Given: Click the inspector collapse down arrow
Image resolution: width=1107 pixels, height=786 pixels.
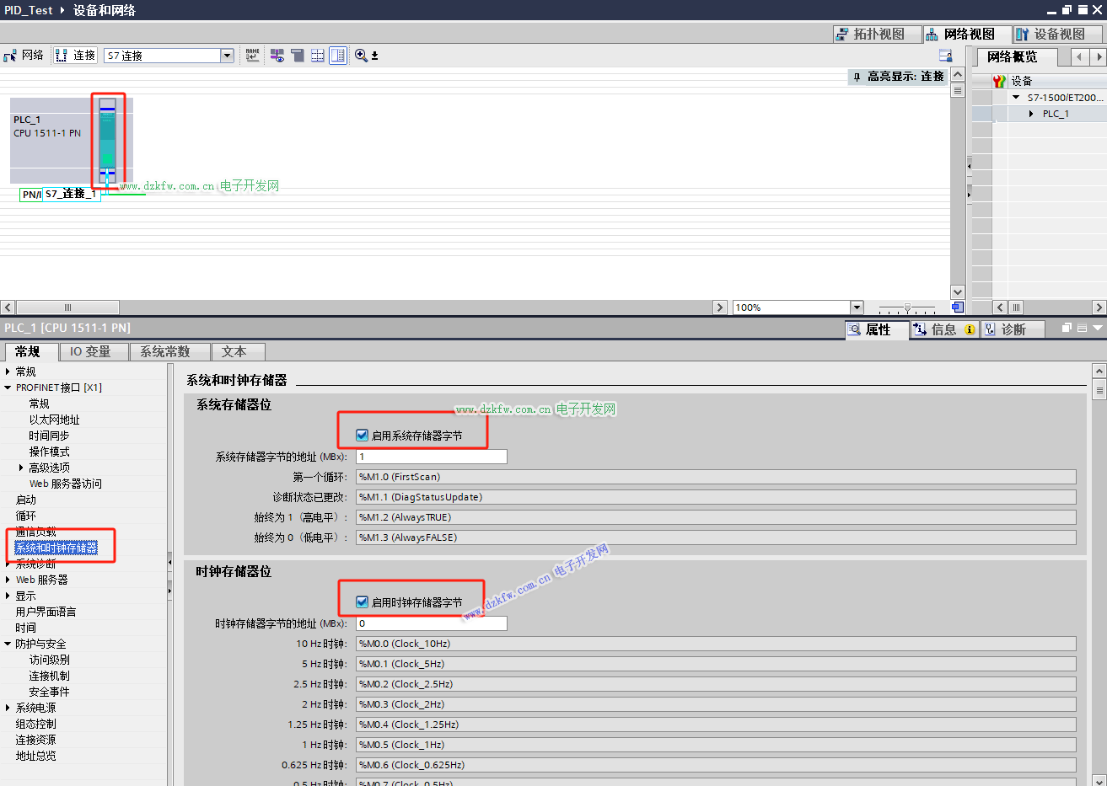Looking at the screenshot, I should 1097,328.
